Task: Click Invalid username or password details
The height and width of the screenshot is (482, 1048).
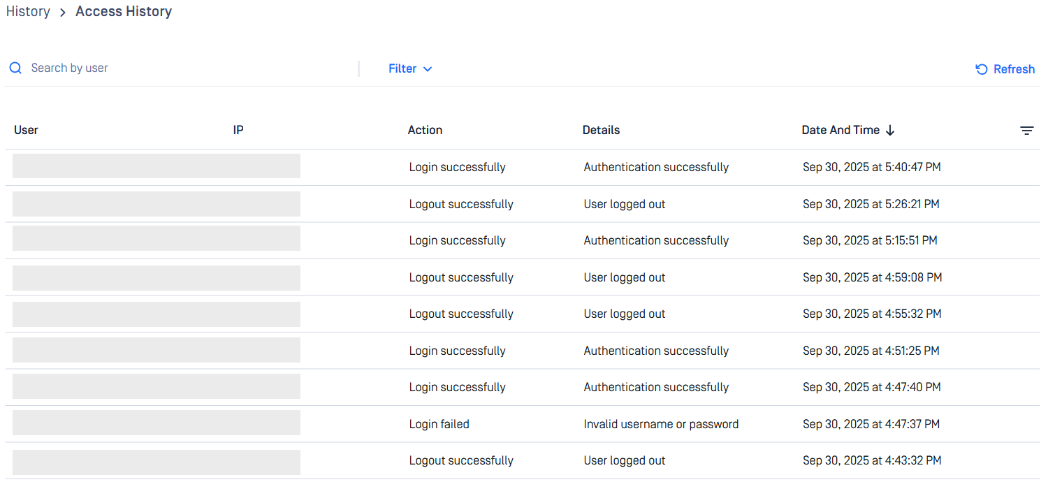Action: (x=661, y=424)
